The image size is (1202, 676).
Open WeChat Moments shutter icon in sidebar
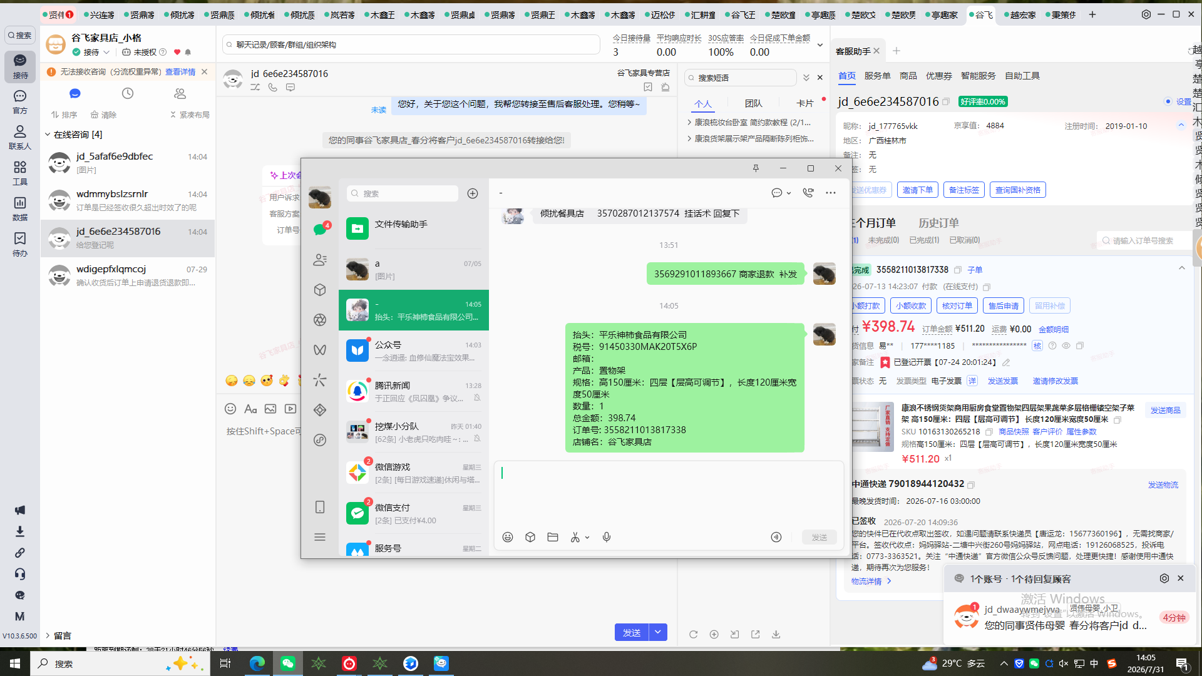tap(320, 320)
